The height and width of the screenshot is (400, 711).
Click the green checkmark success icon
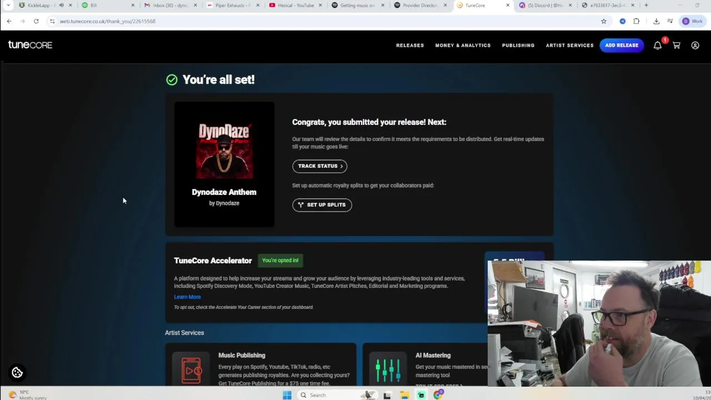(x=172, y=80)
